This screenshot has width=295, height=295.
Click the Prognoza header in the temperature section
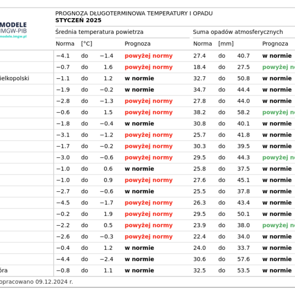pyautogui.click(x=137, y=44)
